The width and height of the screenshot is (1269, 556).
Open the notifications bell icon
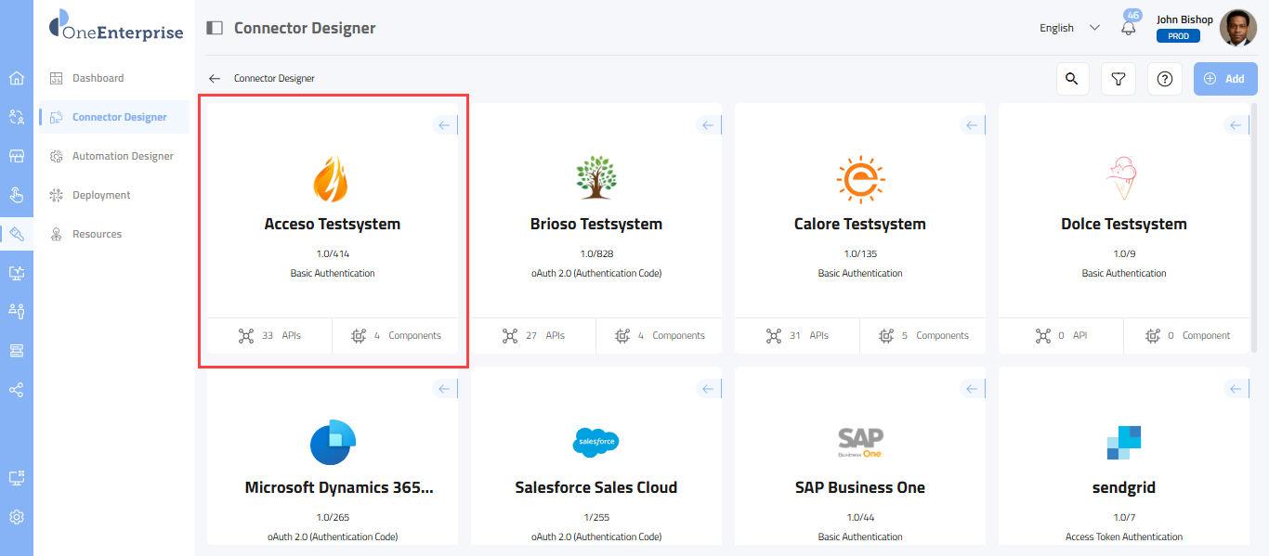coord(1129,28)
